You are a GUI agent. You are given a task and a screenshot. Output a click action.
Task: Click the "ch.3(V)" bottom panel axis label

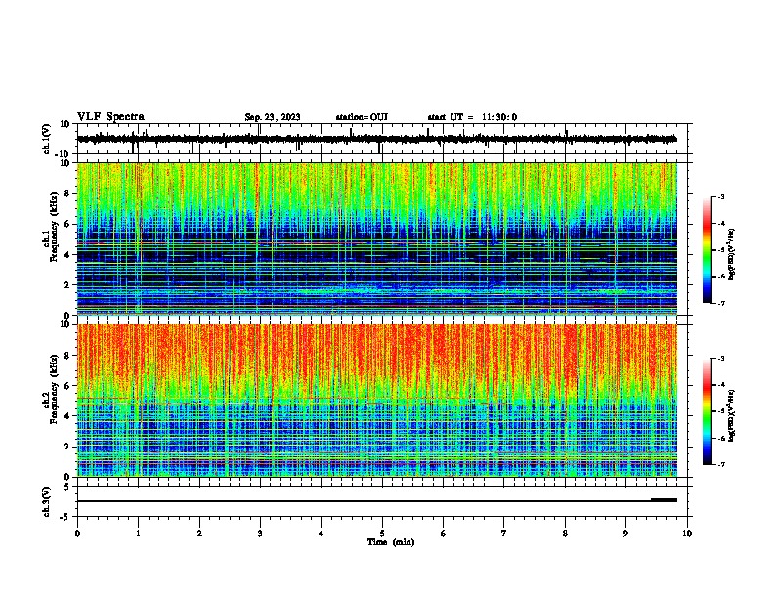47,502
